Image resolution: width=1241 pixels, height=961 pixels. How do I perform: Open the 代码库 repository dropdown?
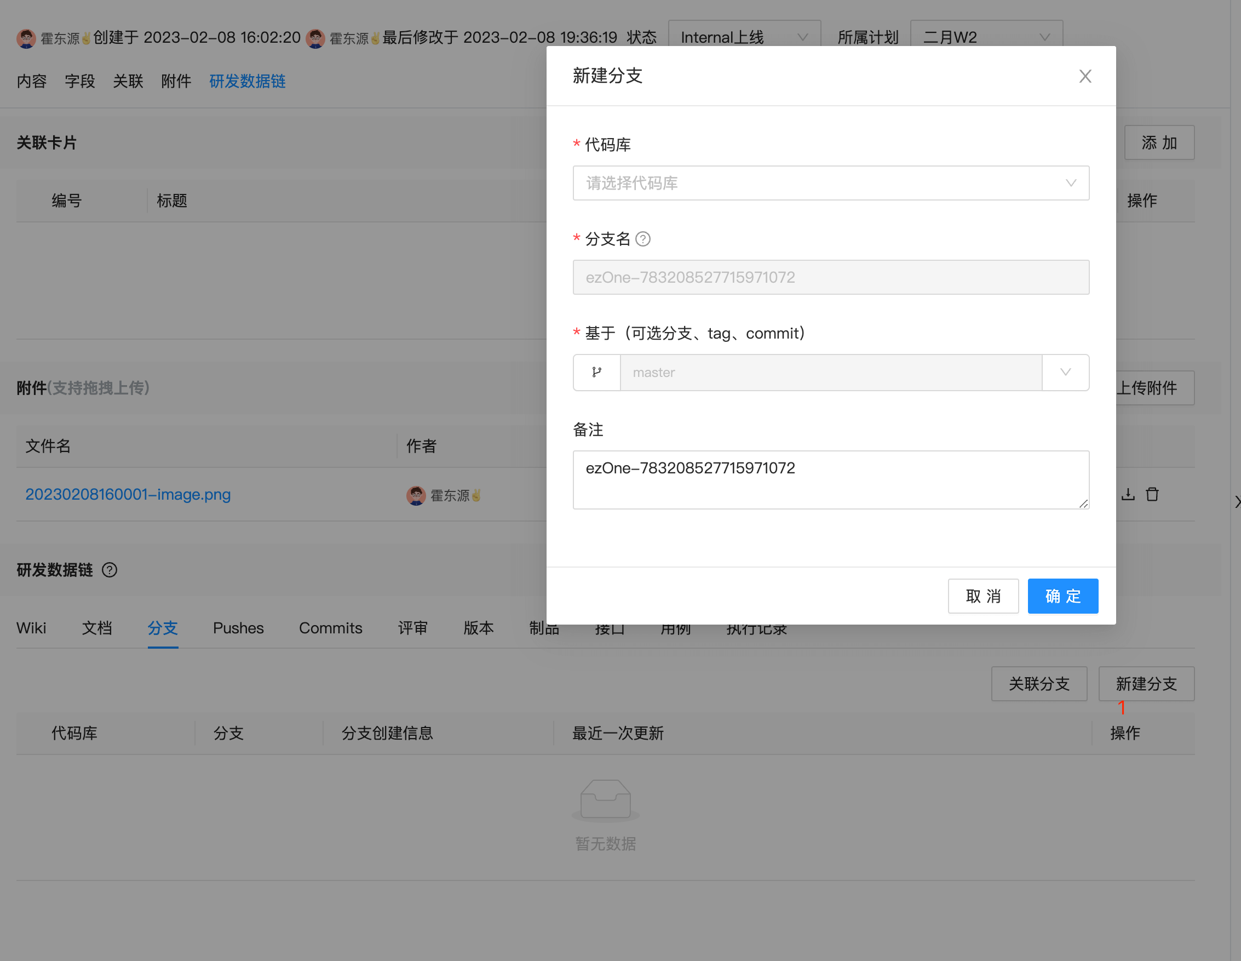(x=831, y=183)
